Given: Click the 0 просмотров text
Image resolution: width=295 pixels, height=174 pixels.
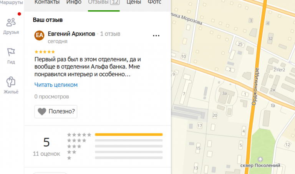Looking at the screenshot, I should (51, 97).
